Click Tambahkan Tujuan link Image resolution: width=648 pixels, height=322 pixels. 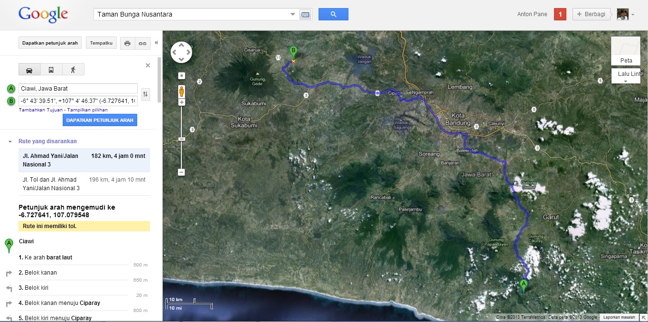coord(37,110)
